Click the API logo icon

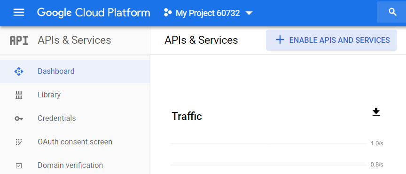point(19,40)
